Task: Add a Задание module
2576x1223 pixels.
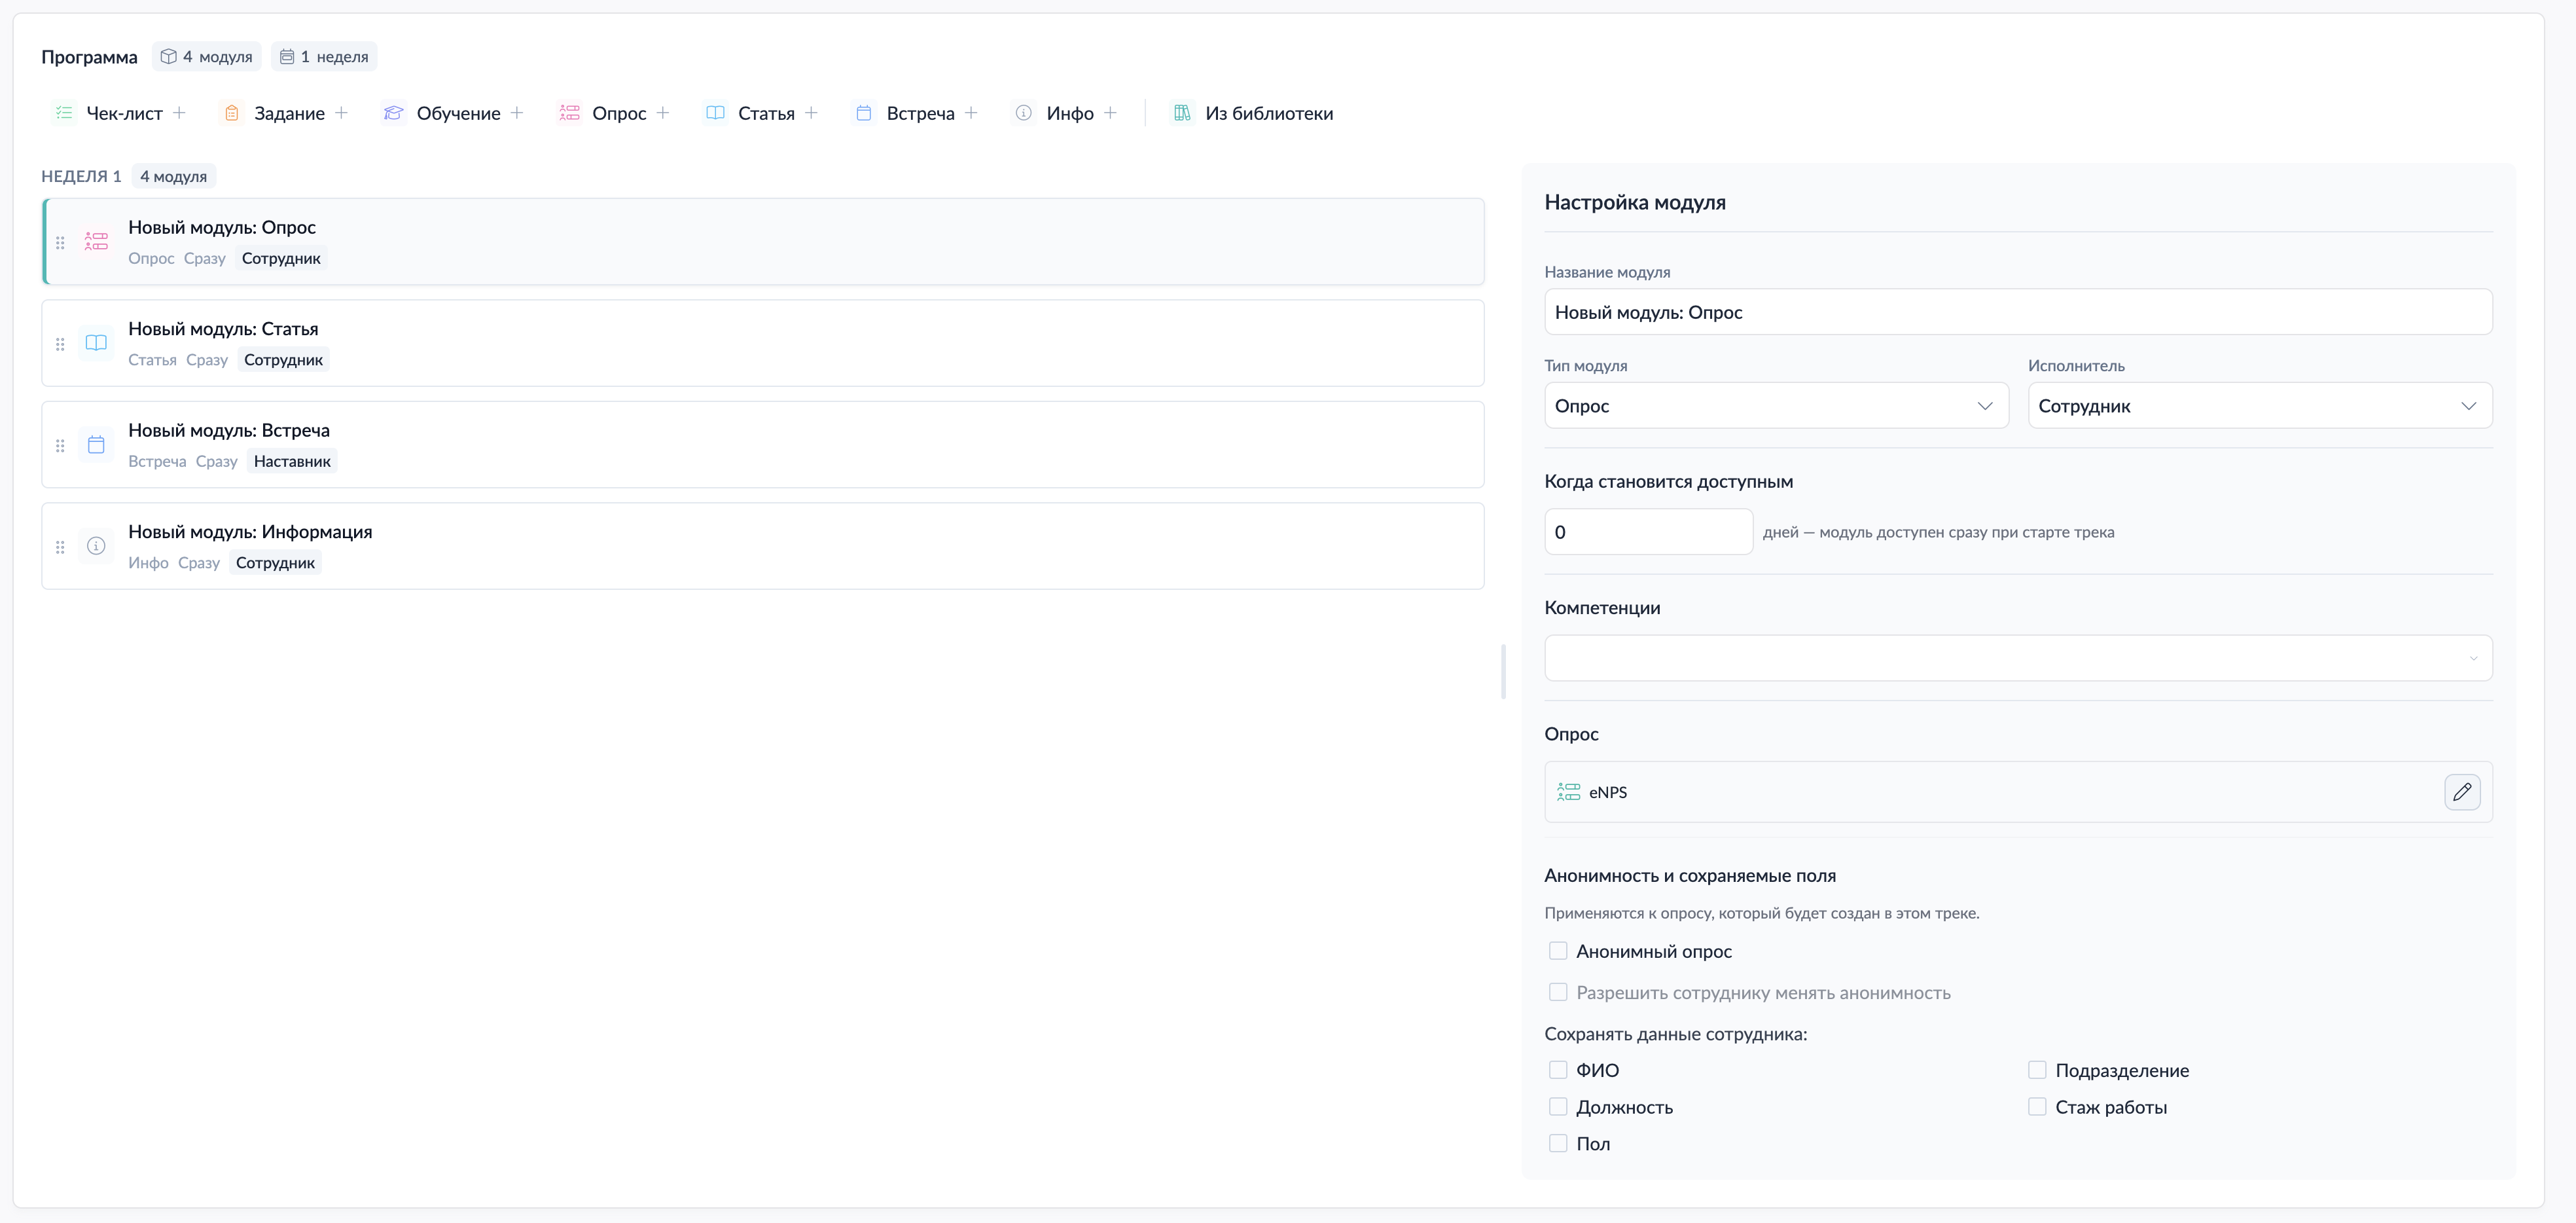Action: pos(285,113)
